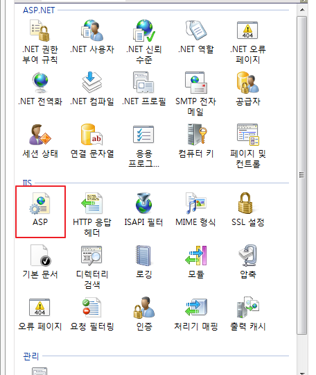Open 압축 compression icon
The image size is (316, 375).
click(247, 256)
